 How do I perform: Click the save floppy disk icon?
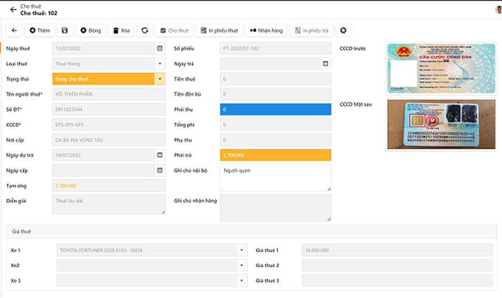coord(65,30)
